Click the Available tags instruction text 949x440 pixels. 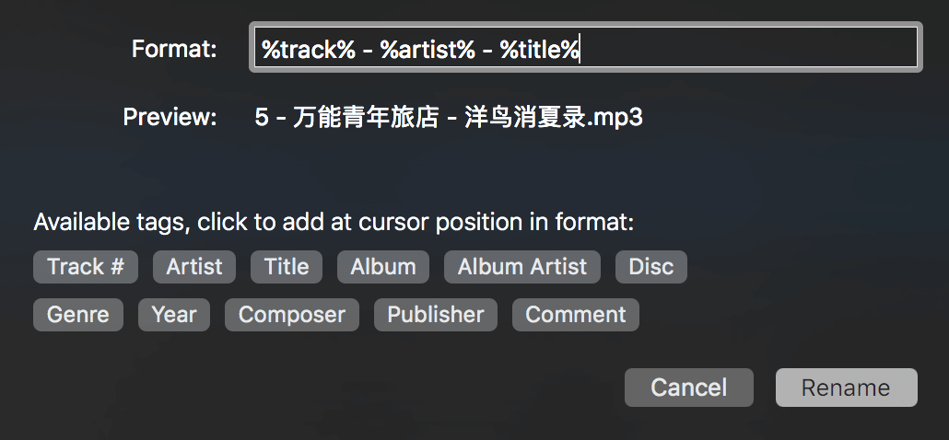point(334,222)
